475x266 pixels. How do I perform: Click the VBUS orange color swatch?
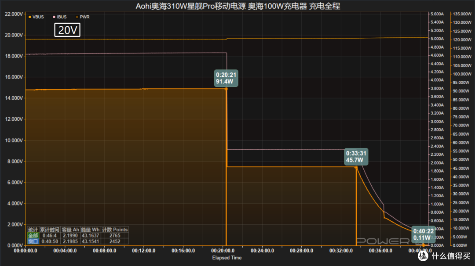[x=30, y=17]
